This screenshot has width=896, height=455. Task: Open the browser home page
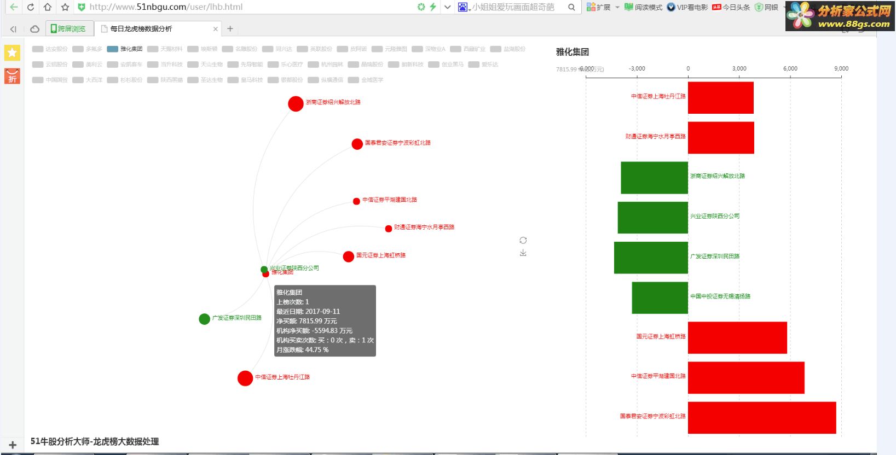[48, 7]
